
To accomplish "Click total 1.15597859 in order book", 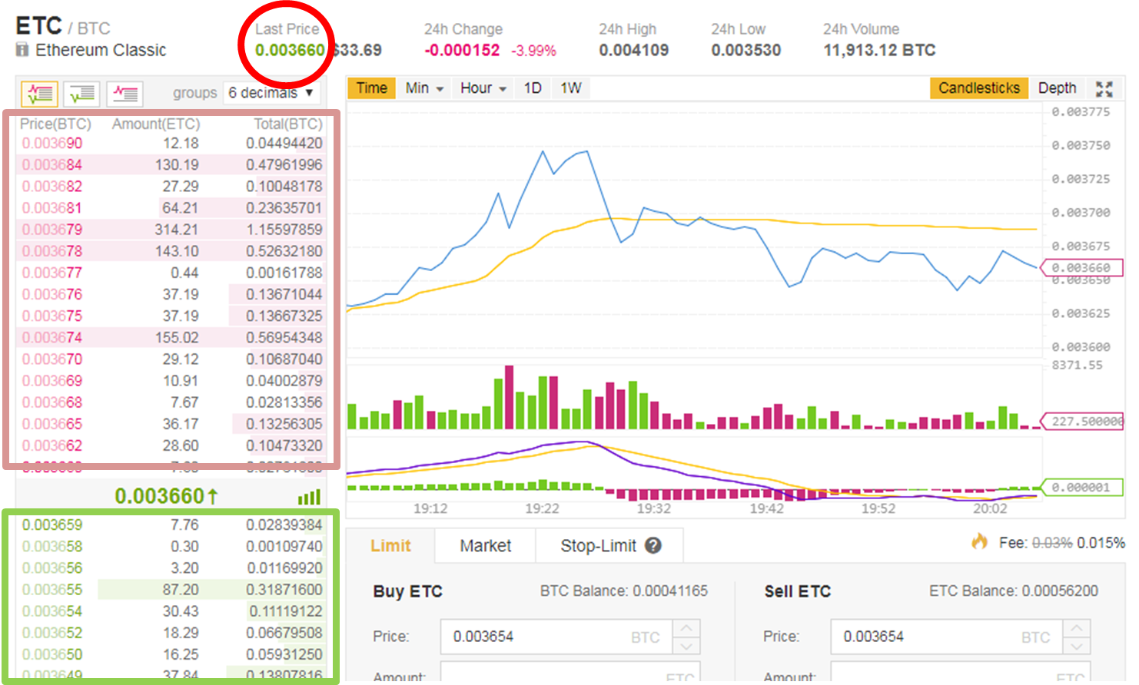I will click(x=284, y=230).
